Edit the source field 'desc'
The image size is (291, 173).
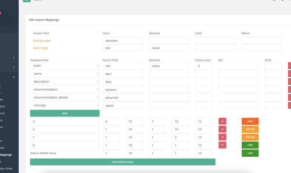click(123, 82)
